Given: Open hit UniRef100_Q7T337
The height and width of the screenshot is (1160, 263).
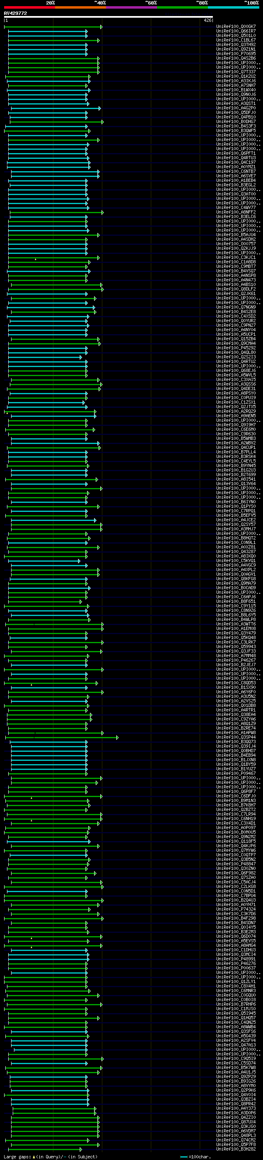Looking at the screenshot, I should coord(236,72).
